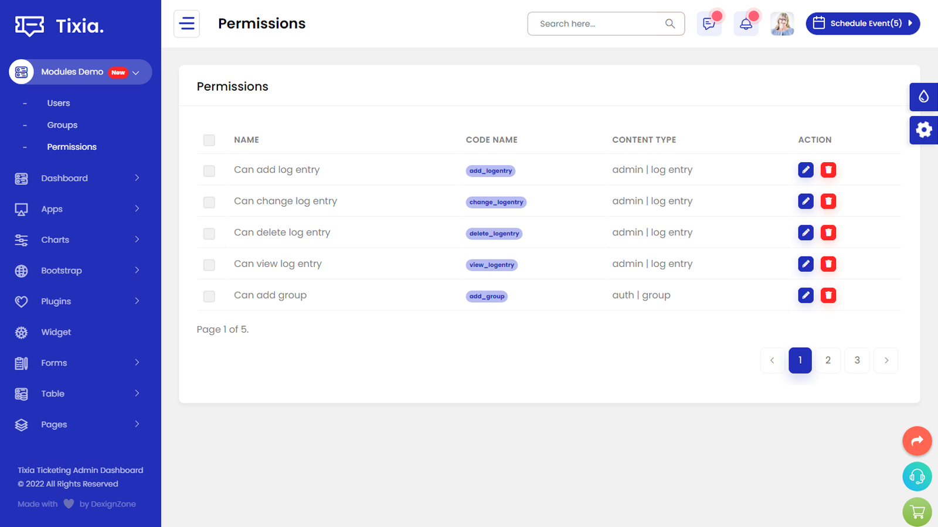Image resolution: width=938 pixels, height=527 pixels.
Task: Click the hamburger menu toggle icon
Action: [186, 24]
